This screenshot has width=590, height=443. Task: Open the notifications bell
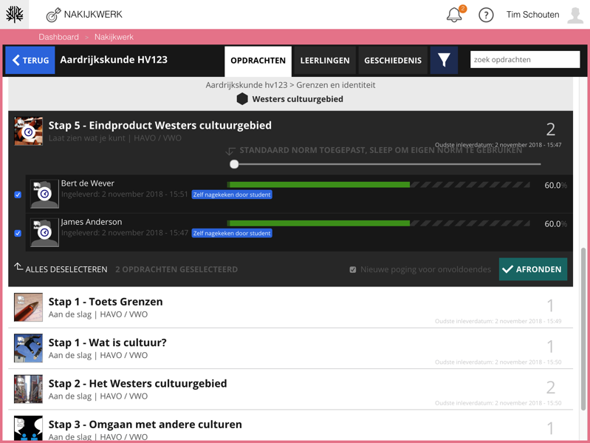pos(454,16)
